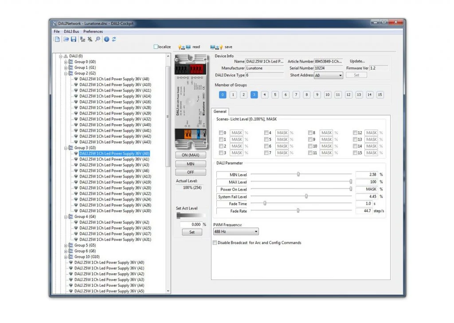Expand Group 5 (G5) in the tree
454x323 pixels.
pyautogui.click(x=66, y=245)
